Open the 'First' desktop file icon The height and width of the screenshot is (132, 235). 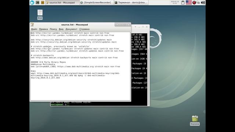[x=40, y=15]
